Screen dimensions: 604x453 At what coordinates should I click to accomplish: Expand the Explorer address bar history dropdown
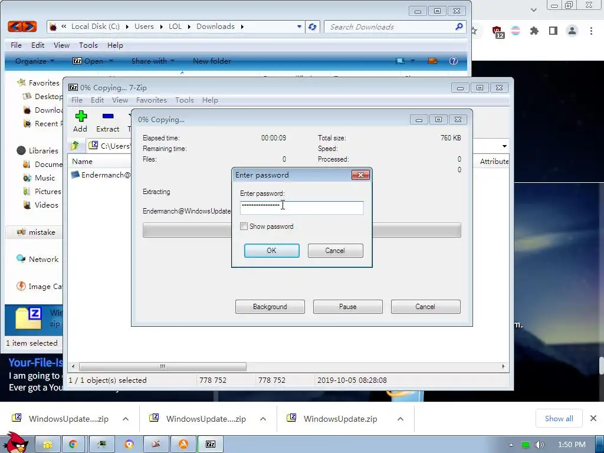point(299,27)
